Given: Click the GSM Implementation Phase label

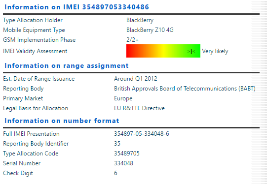Looking at the screenshot, I should coord(39,40).
